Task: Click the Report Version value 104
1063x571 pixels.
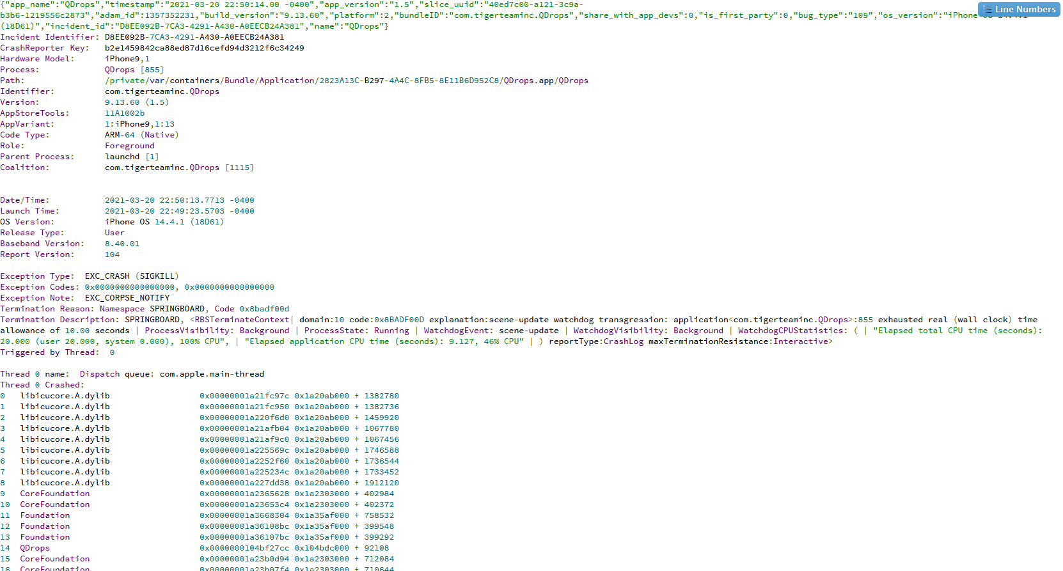Action: [112, 254]
